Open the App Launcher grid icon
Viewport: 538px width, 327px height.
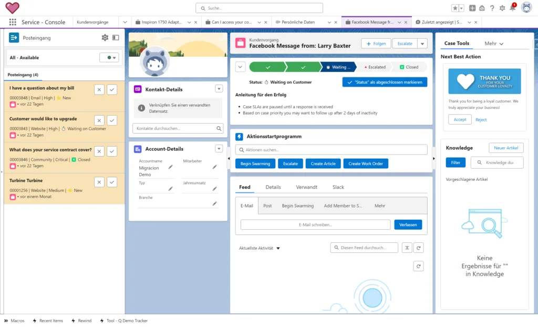coord(13,22)
